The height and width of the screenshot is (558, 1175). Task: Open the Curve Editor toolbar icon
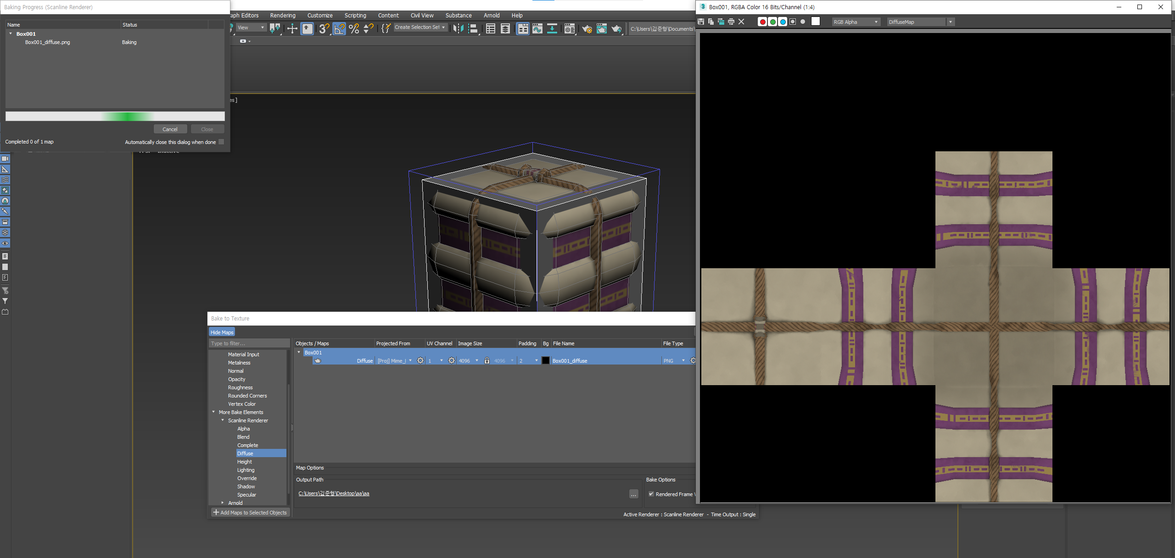tap(537, 29)
